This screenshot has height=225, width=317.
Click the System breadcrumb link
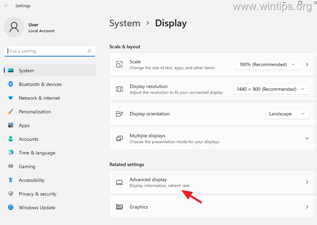pos(125,23)
